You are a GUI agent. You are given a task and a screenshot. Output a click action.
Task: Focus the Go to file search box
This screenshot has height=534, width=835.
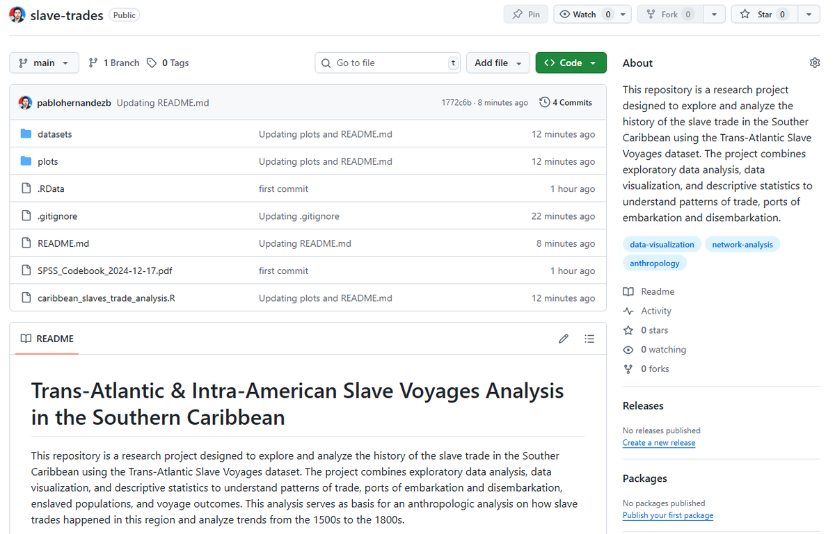pos(388,63)
